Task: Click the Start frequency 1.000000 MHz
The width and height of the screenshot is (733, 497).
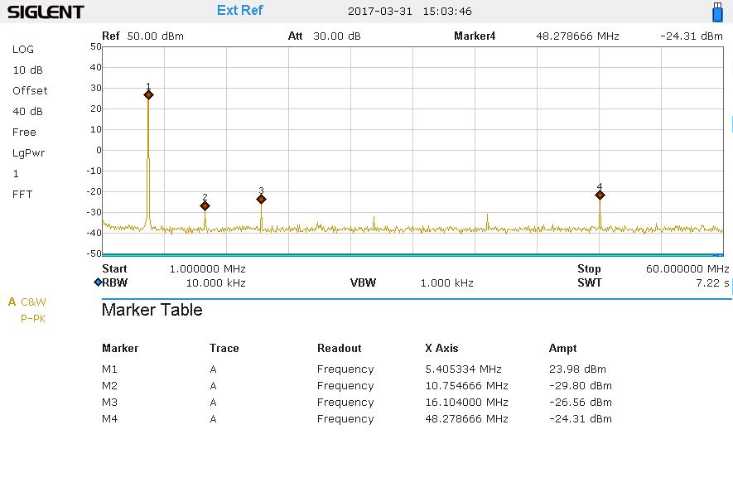Action: [x=208, y=269]
